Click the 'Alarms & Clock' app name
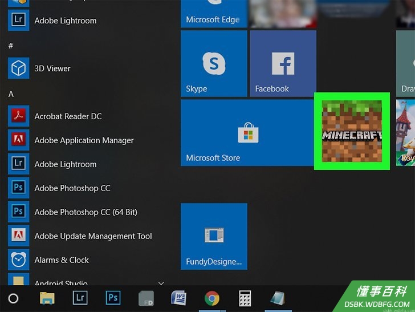 point(62,260)
